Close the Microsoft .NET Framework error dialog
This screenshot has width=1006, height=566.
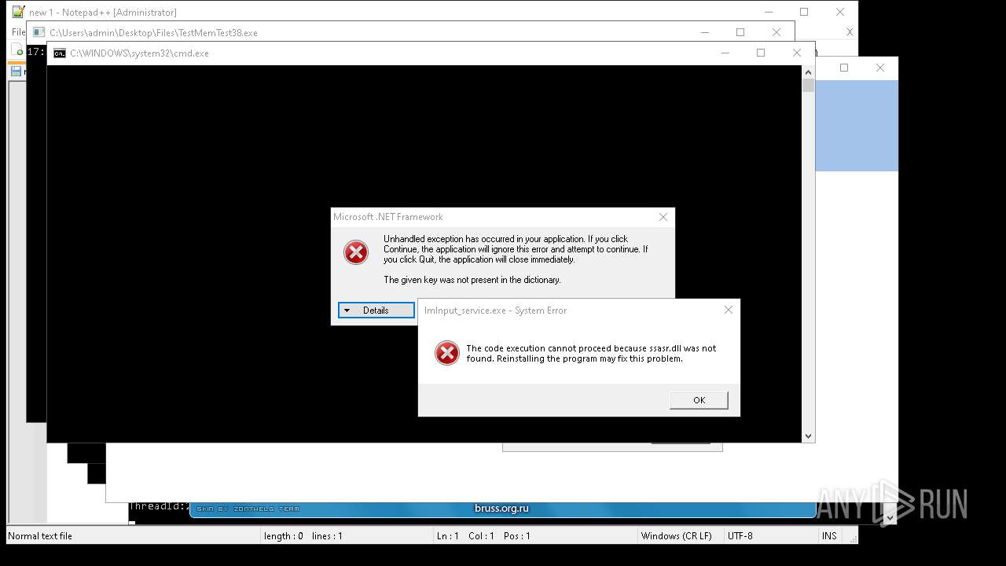click(x=663, y=217)
